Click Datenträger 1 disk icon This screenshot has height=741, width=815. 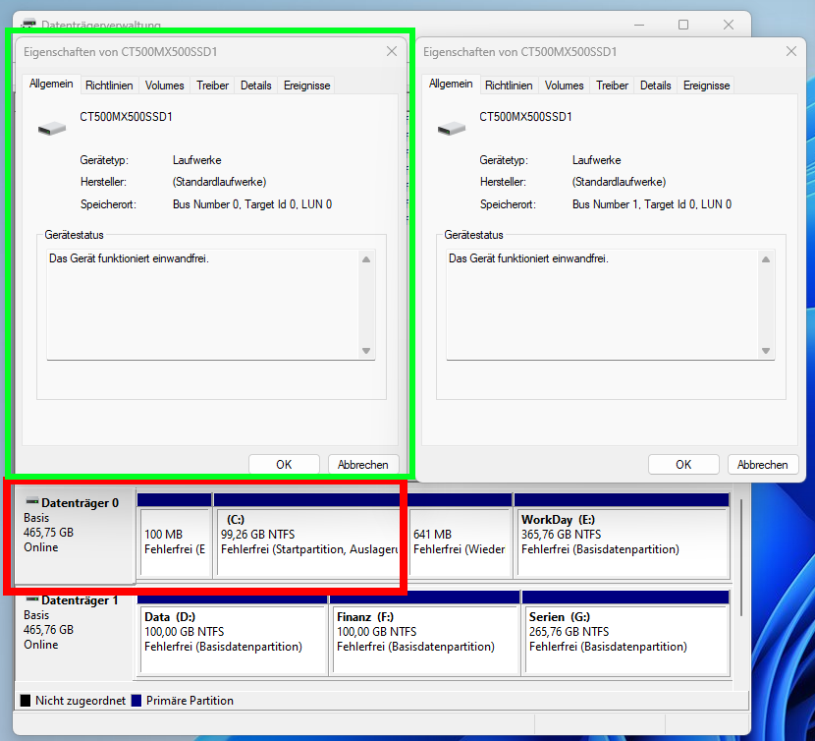(32, 598)
